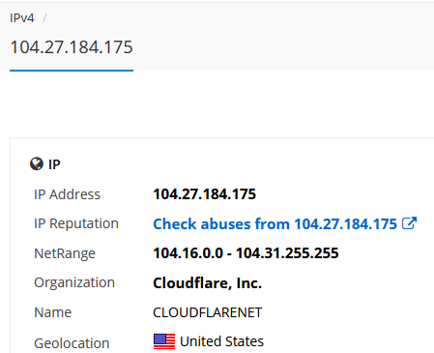Select the 104.27.184.175 page heading tab
434x353 pixels.
72,47
